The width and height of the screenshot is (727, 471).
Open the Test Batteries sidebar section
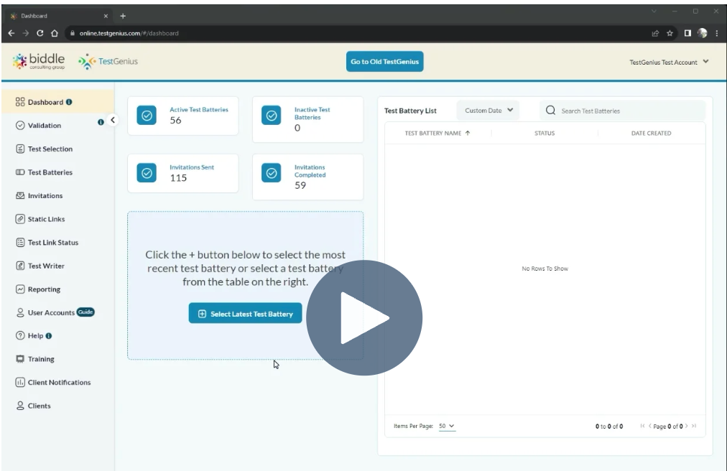51,172
